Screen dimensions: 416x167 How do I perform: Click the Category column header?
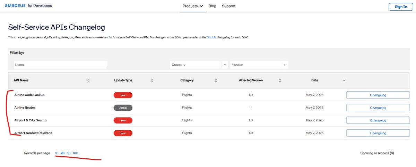pyautogui.click(x=187, y=80)
